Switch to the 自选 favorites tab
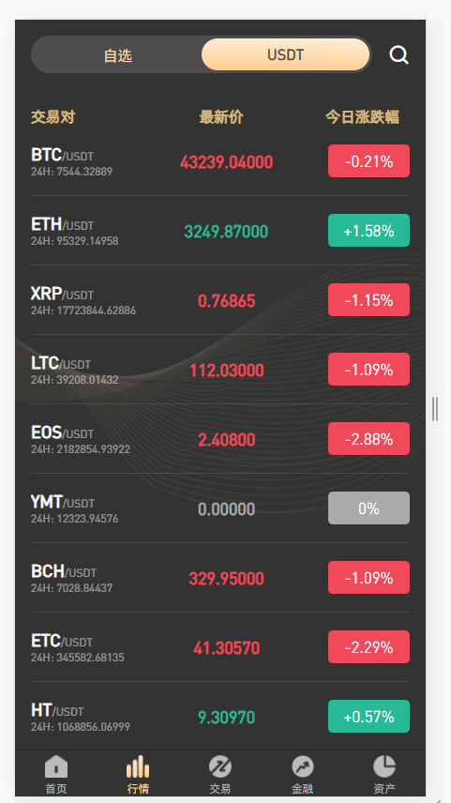451x803 pixels. point(118,54)
